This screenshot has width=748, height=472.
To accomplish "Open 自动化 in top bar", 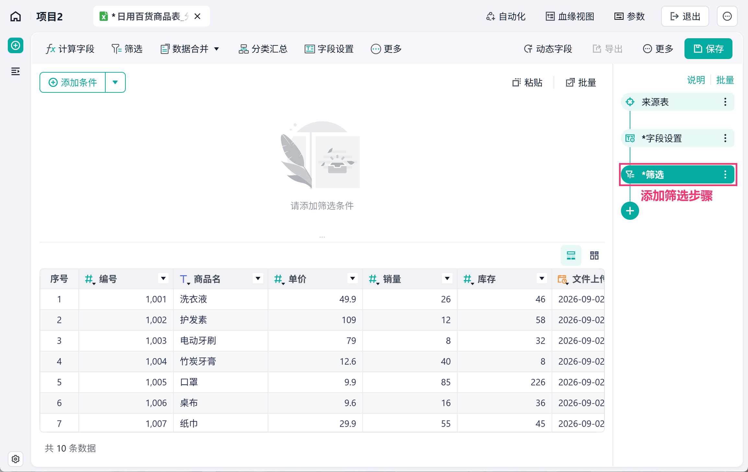I will click(506, 16).
